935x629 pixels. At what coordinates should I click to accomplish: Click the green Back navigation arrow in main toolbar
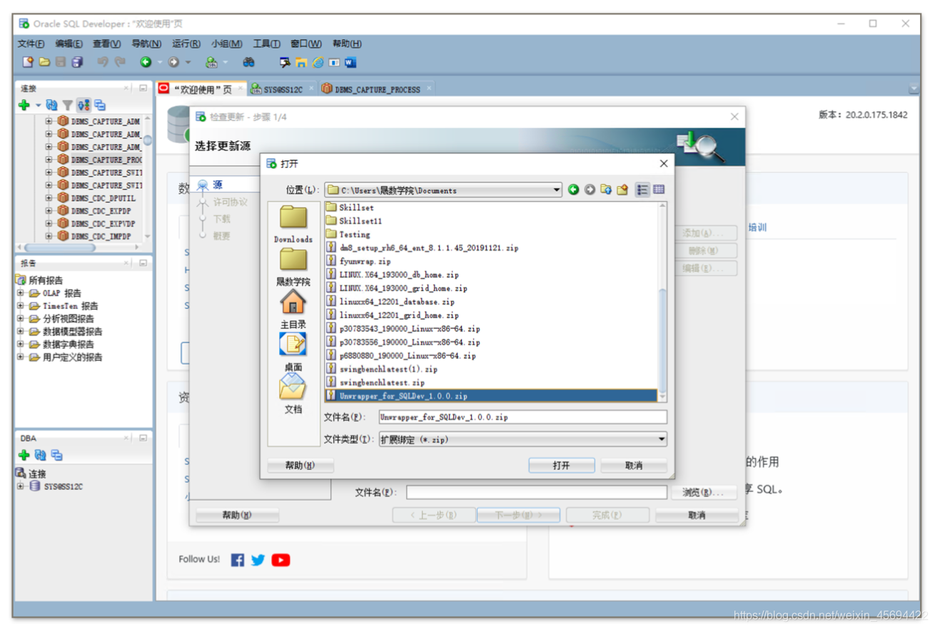pos(146,62)
